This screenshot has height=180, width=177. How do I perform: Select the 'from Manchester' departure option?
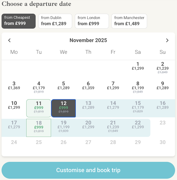tap(129, 21)
